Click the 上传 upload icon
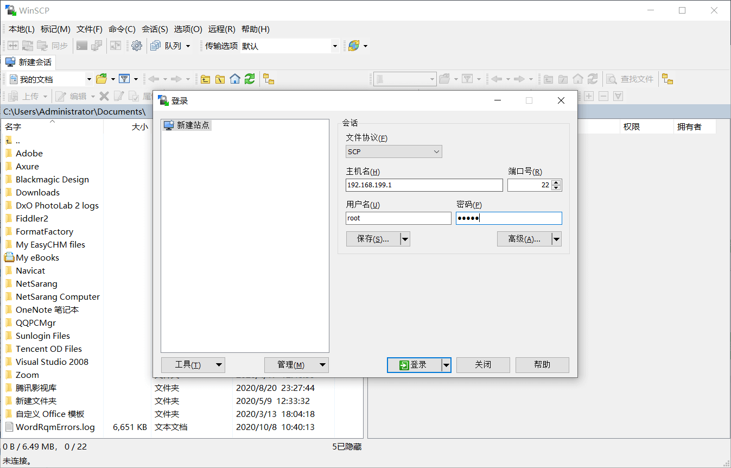Viewport: 731px width, 468px height. click(13, 96)
